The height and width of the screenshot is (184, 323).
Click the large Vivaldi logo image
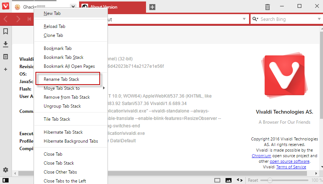(284, 75)
